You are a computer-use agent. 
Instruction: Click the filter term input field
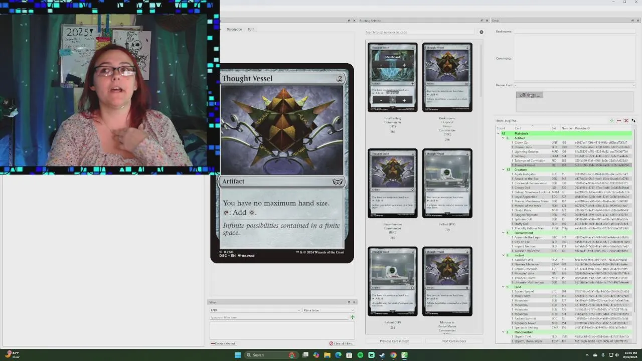pos(279,317)
